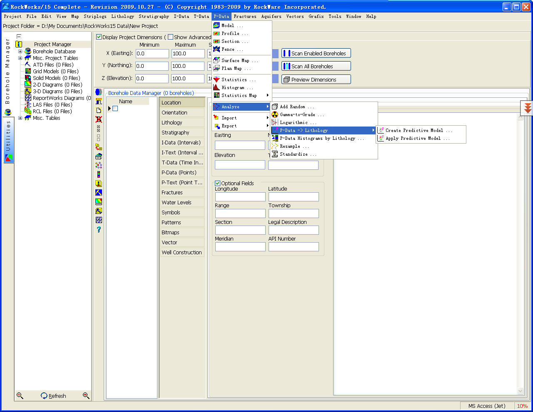Click the scattered colored points toolbar icon
The image size is (533, 412).
click(99, 165)
